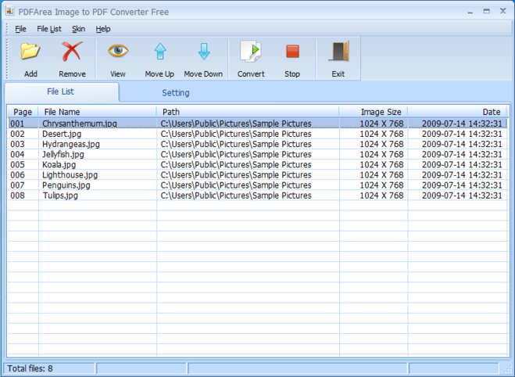Sort by the Page column header

coord(23,112)
